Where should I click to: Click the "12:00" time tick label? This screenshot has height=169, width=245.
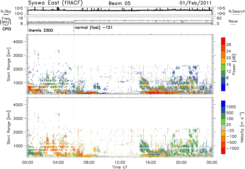pos(120,163)
